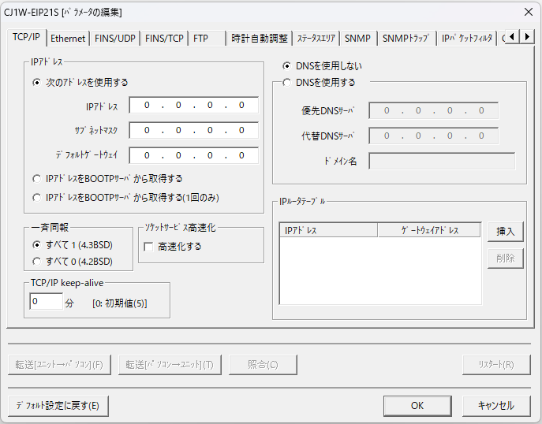Choose すべて 1 (4.3BSD) broadcast option

click(x=73, y=245)
